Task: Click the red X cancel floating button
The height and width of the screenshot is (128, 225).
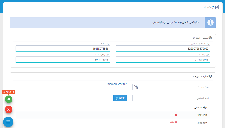Action: [x=9, y=110]
